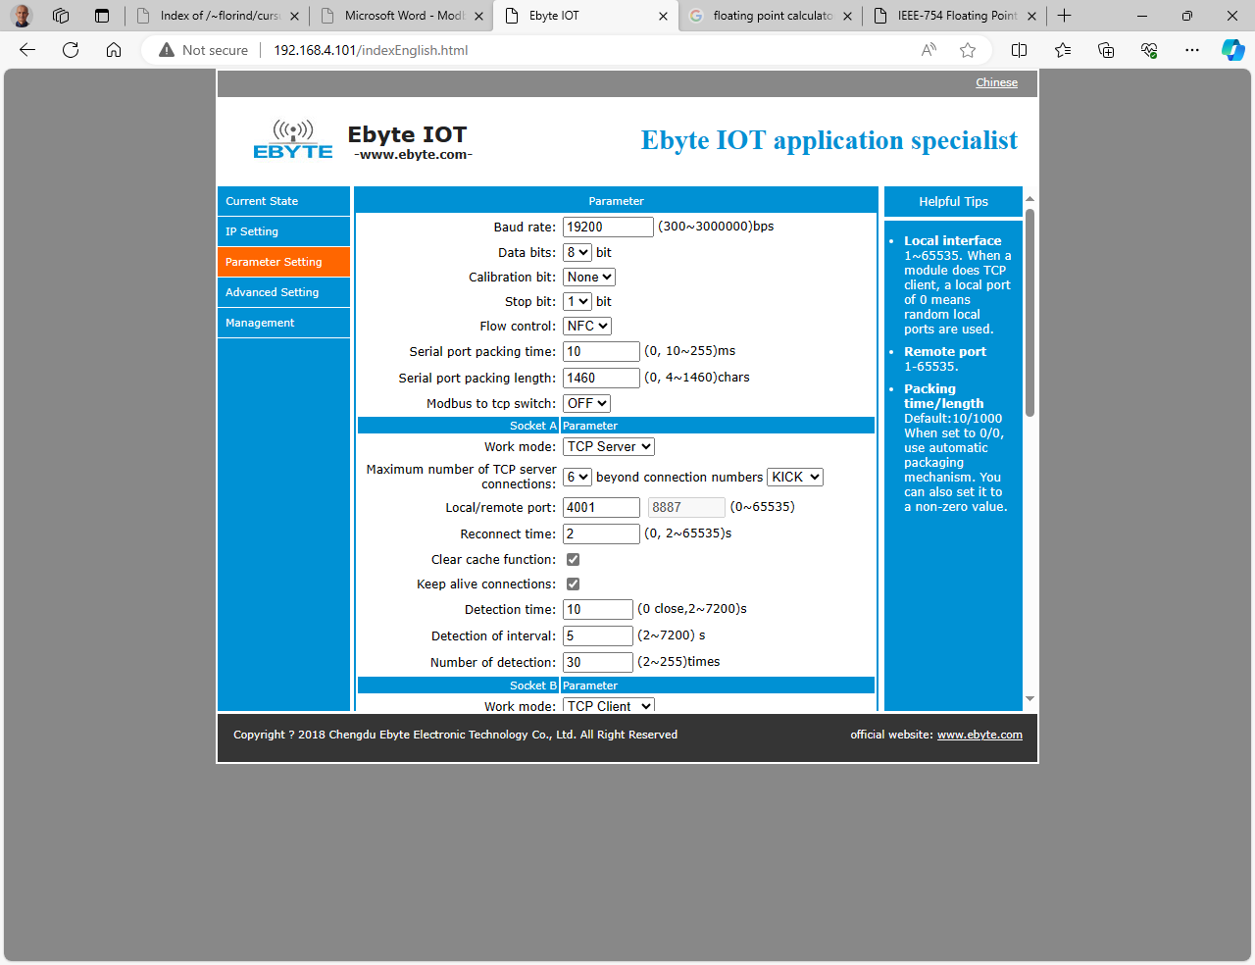Click the Baud rate input field
The width and height of the screenshot is (1255, 965).
click(x=608, y=227)
